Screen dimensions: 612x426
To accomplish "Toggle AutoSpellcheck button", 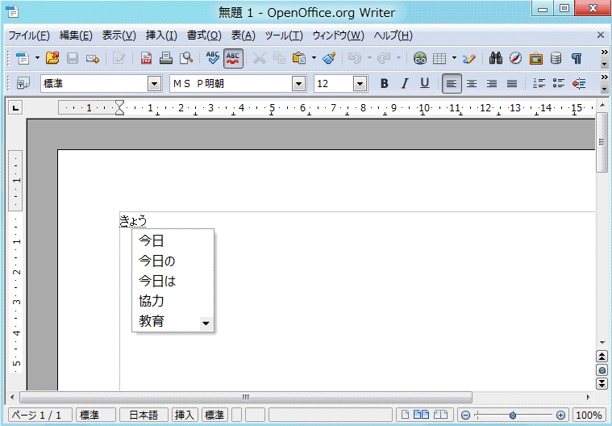I will 233,59.
